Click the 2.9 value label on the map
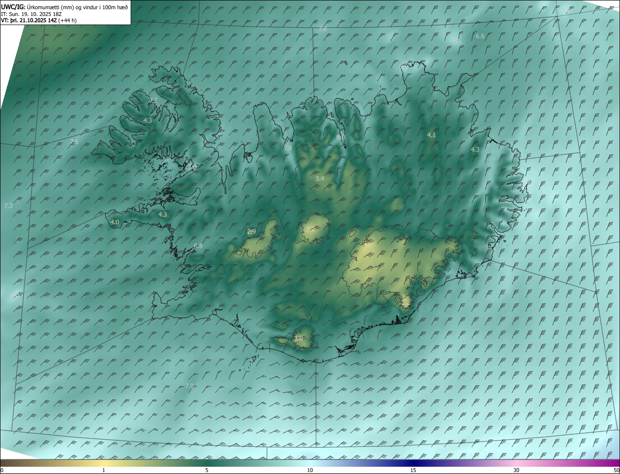Viewport: 620px width, 474px height. 251,232
